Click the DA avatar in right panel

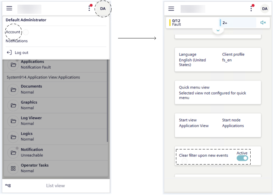click(265, 9)
